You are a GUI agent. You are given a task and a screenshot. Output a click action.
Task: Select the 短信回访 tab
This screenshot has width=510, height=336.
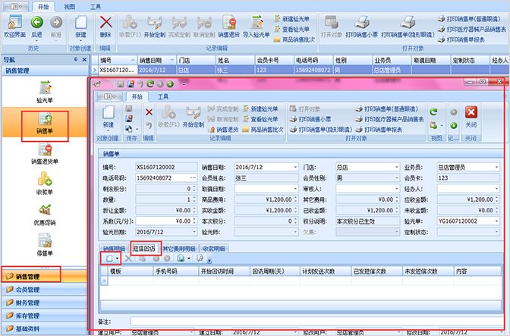(x=143, y=249)
